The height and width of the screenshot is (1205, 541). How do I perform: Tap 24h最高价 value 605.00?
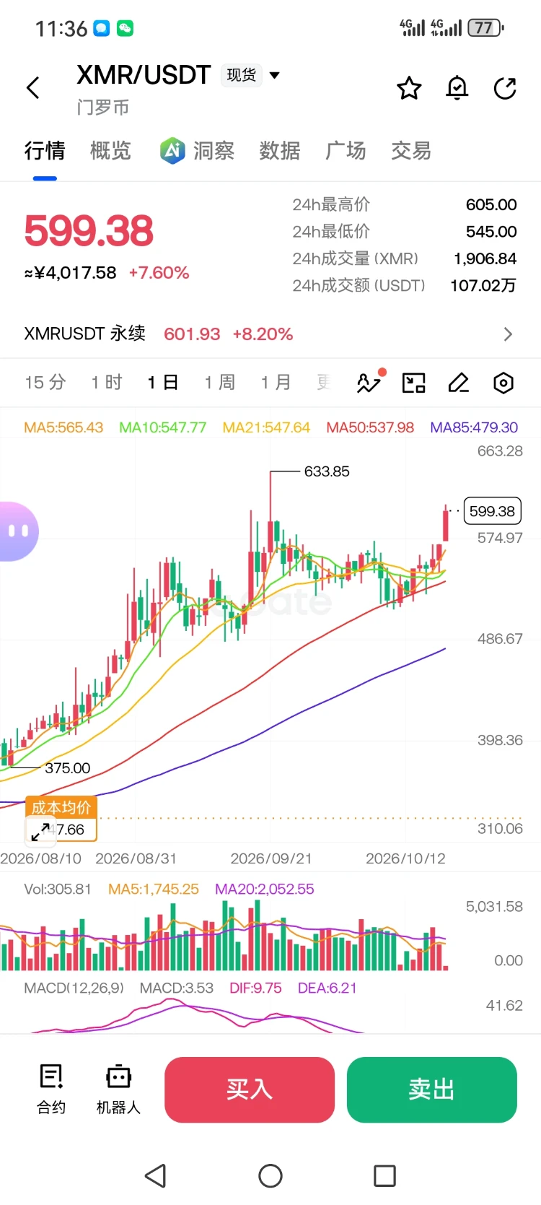(x=491, y=204)
